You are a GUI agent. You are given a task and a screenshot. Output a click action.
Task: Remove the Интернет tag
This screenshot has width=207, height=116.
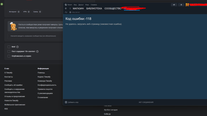click(x=19, y=12)
